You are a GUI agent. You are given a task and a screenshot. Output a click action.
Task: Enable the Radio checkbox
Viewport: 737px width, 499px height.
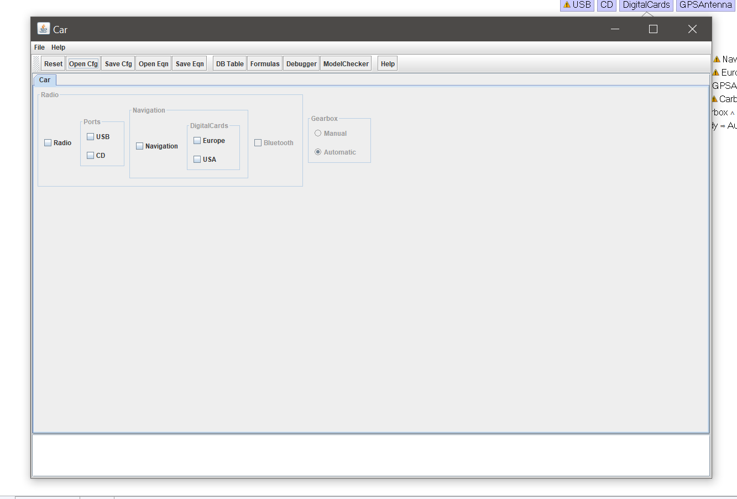point(48,142)
